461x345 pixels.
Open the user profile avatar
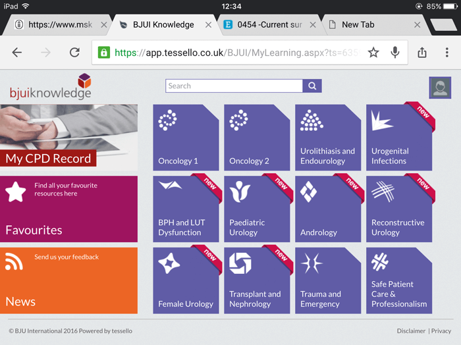pos(440,88)
